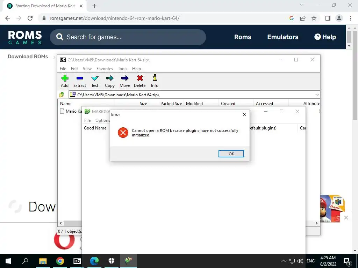Click the Roms link in site header

click(x=243, y=37)
